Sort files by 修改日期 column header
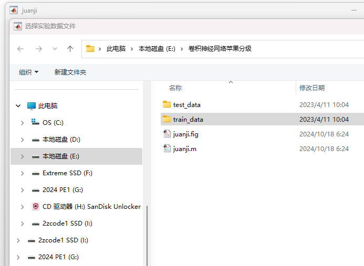364x266 pixels. 312,88
